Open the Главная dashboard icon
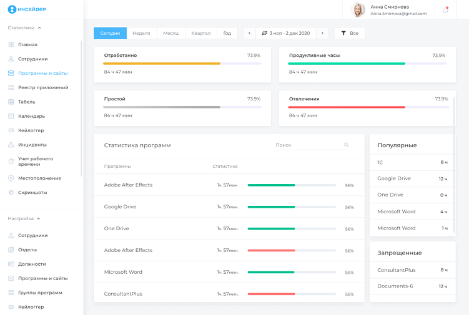469x315 pixels. coord(11,44)
